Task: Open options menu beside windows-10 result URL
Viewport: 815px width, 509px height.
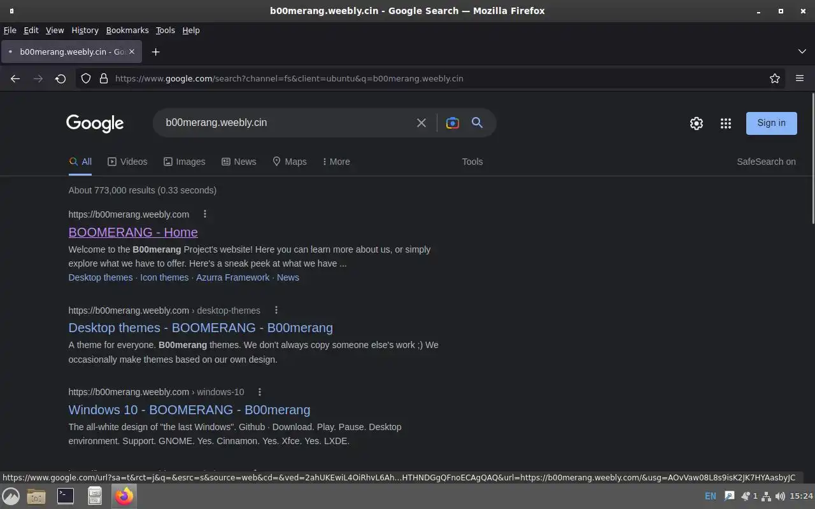Action: click(259, 392)
